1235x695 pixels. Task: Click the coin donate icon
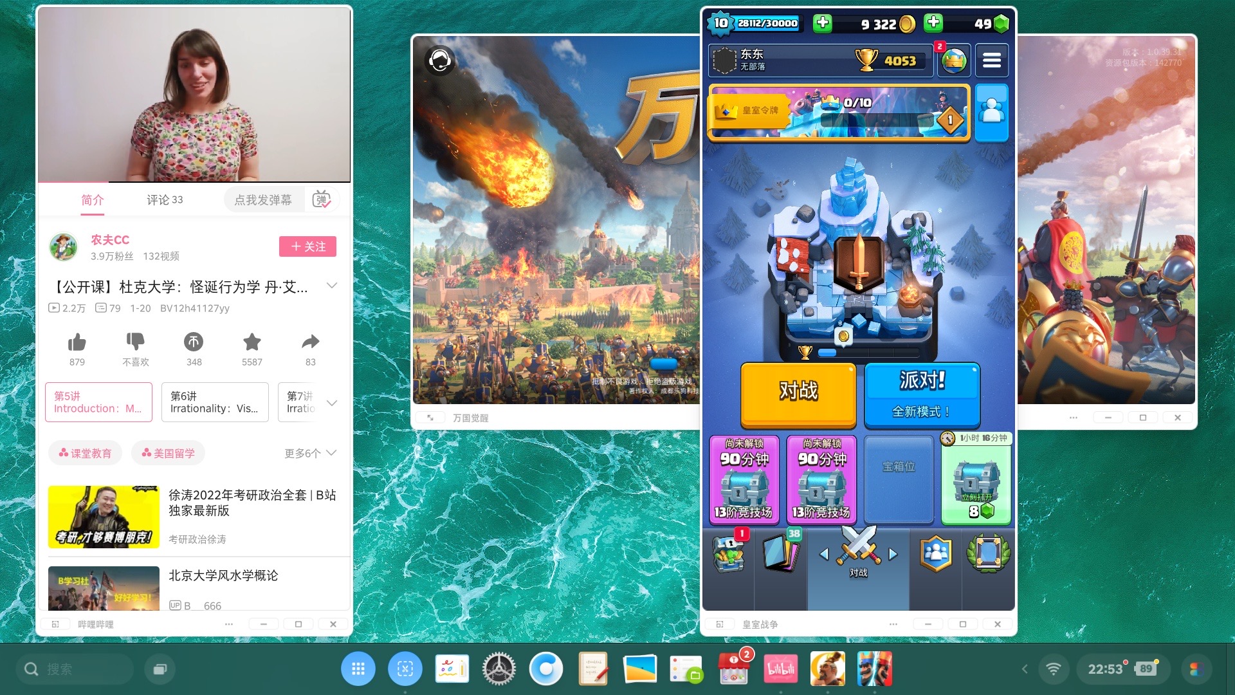pyautogui.click(x=194, y=342)
